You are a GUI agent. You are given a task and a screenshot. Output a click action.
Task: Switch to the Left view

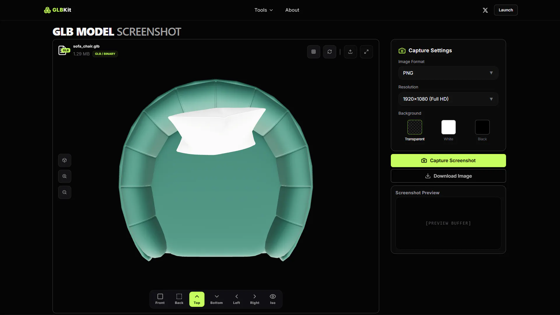point(237,299)
